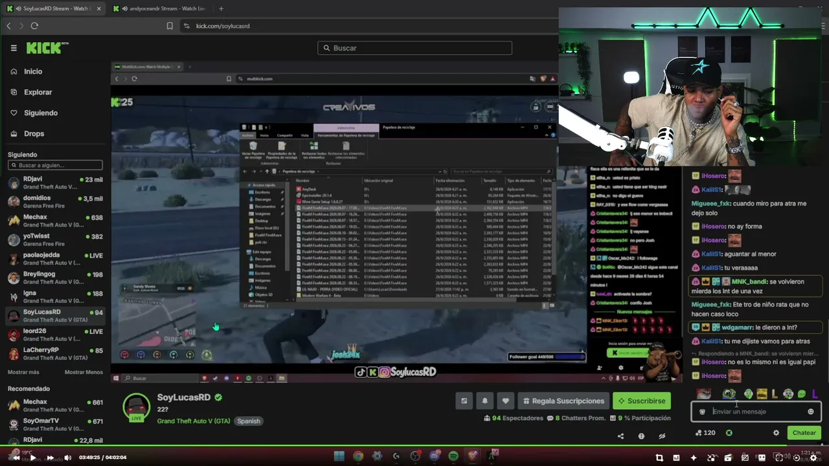
Task: Close the SoyLucasRD Stream tab
Action: point(98,8)
